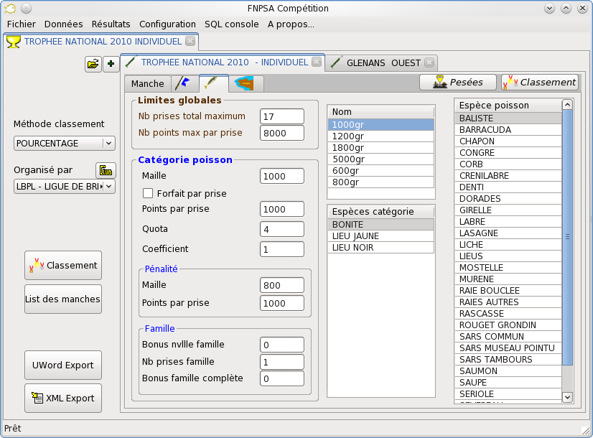Viewport: 593px width, 438px height.
Task: Click the yellow Club icon button
Action: click(x=106, y=170)
